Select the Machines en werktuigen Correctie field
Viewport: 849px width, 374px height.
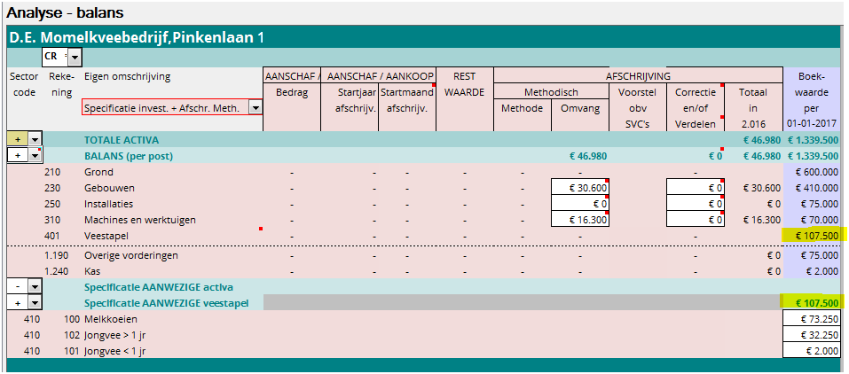click(x=695, y=219)
